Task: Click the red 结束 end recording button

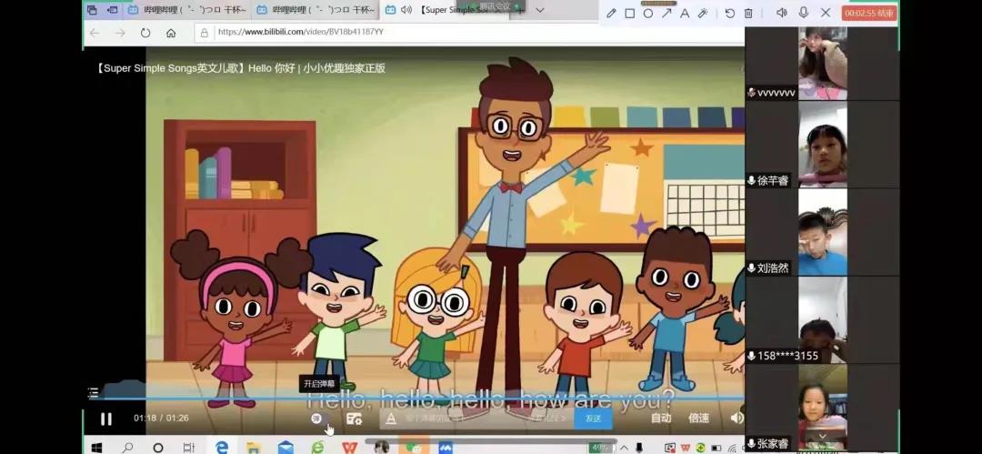Action: coord(869,13)
